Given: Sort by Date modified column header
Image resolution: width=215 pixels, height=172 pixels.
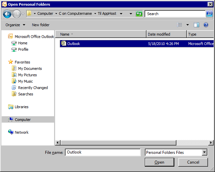Looking at the screenshot, I should click(167, 34).
